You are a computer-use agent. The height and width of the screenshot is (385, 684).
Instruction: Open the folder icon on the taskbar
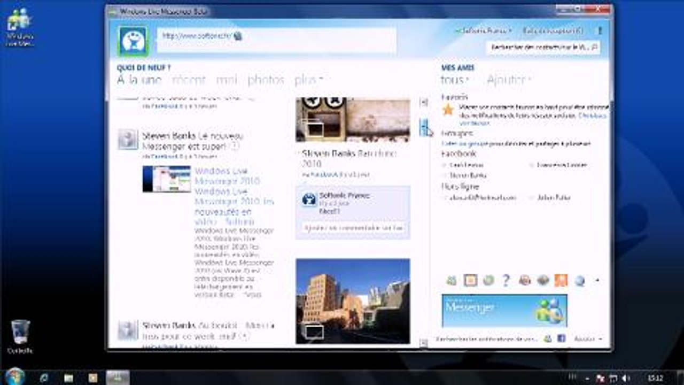(68, 378)
